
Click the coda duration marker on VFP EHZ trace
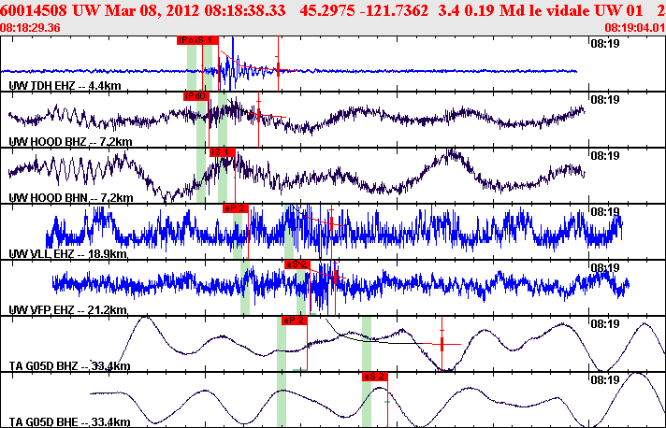pyautogui.click(x=335, y=278)
